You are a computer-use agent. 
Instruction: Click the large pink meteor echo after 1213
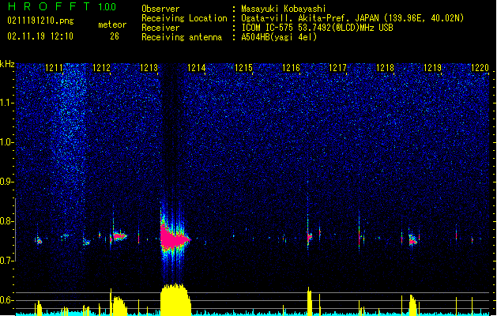[x=174, y=239]
